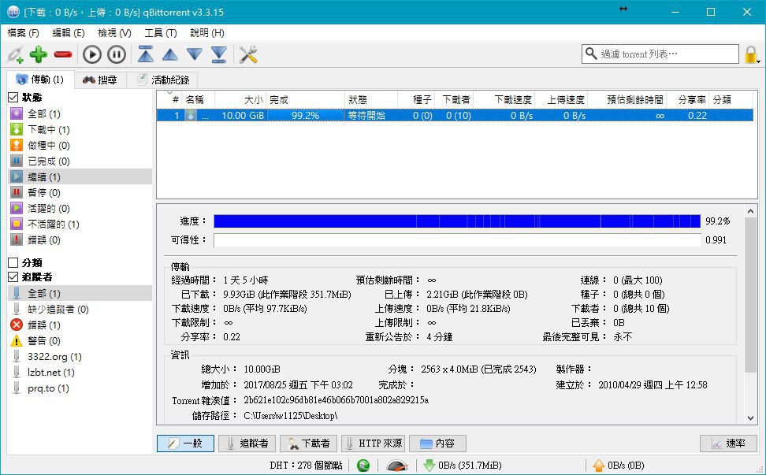Image resolution: width=766 pixels, height=475 pixels.
Task: Resume torrents with the play toolbar button
Action: coord(92,54)
